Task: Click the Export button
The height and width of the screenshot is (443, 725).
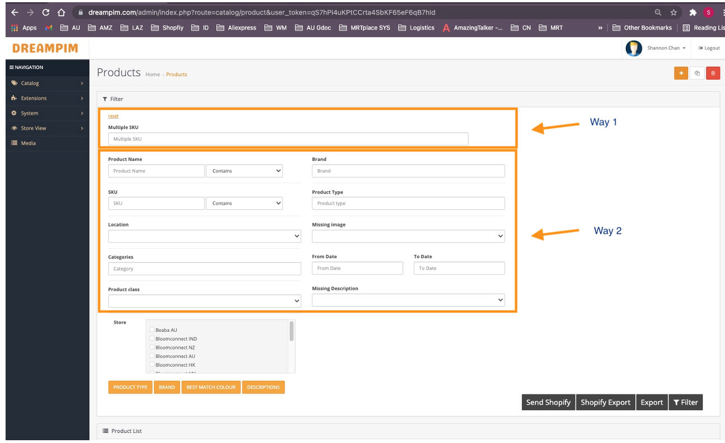Action: tap(651, 402)
